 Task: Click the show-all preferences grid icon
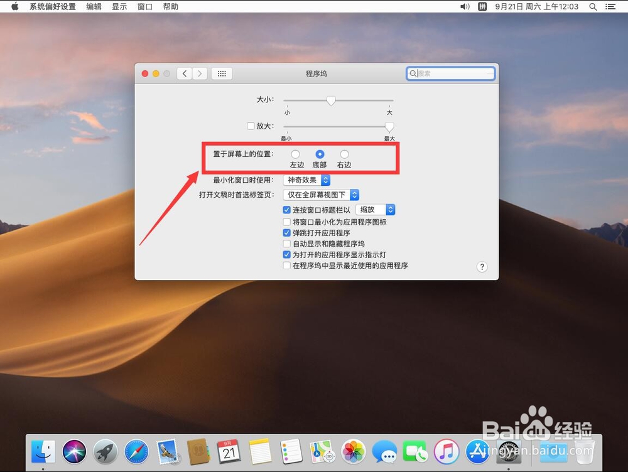pyautogui.click(x=222, y=73)
